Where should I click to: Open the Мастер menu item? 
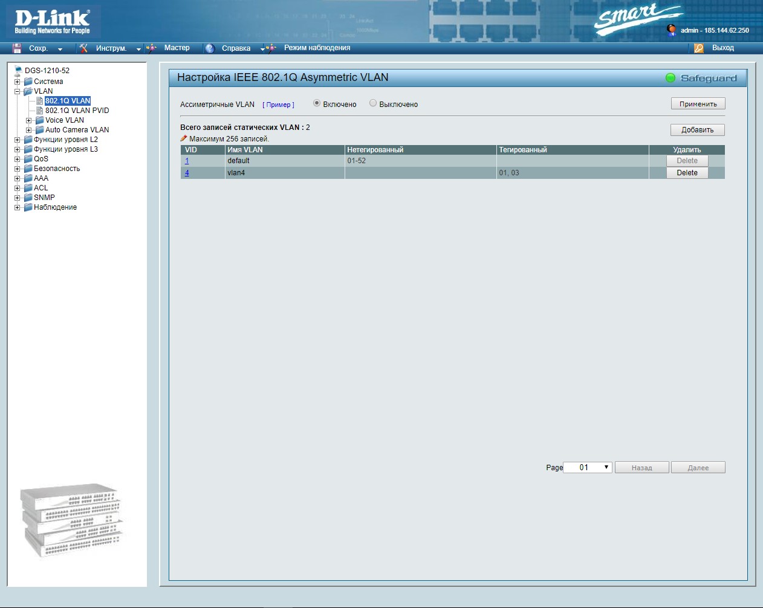pyautogui.click(x=177, y=48)
